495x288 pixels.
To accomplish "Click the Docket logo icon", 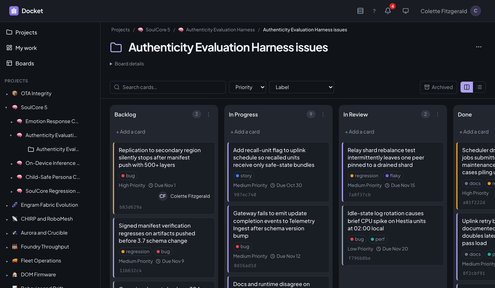I will 14,11.
